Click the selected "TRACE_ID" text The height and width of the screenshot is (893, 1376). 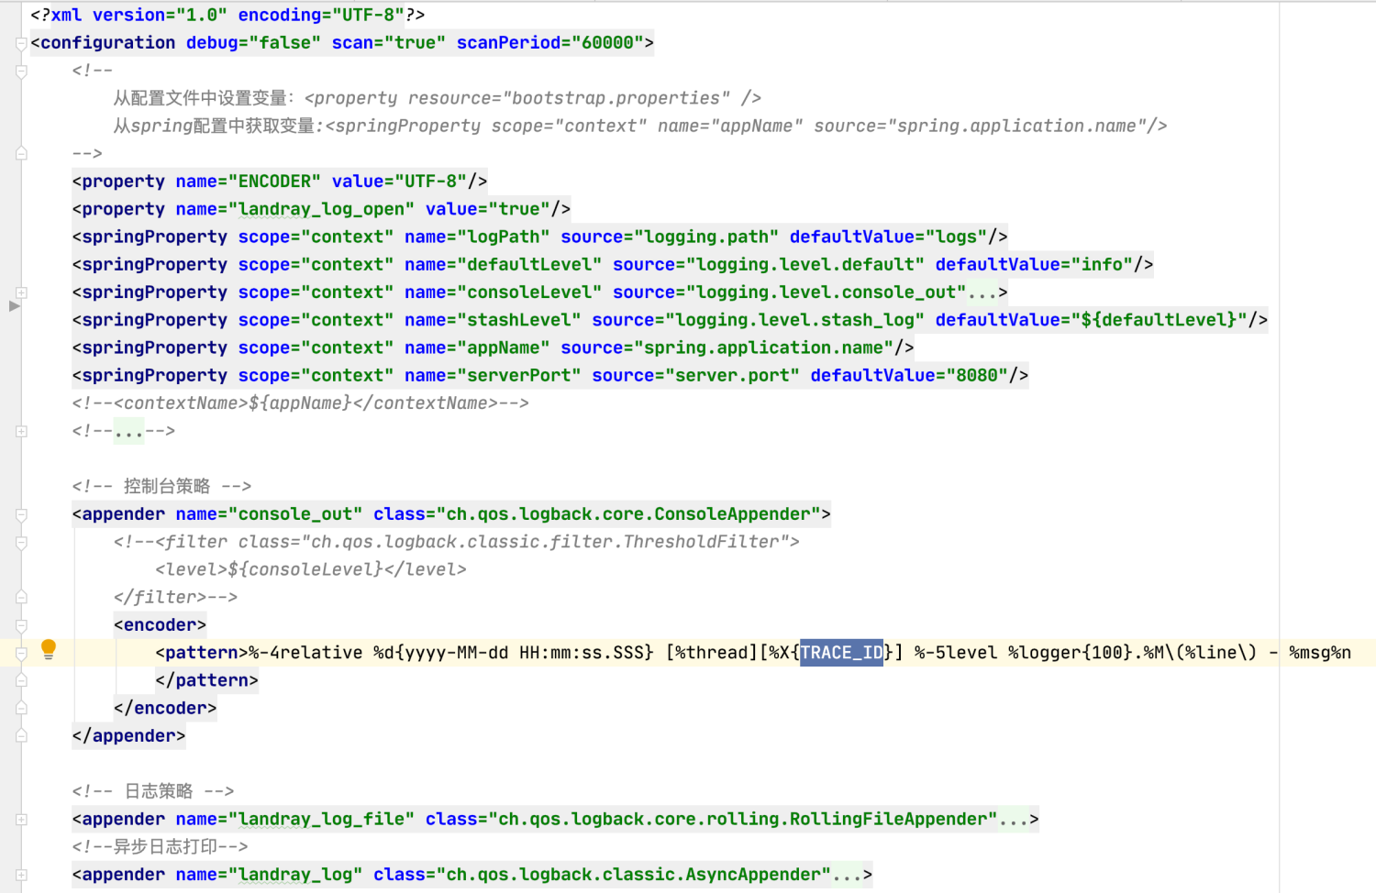point(841,653)
